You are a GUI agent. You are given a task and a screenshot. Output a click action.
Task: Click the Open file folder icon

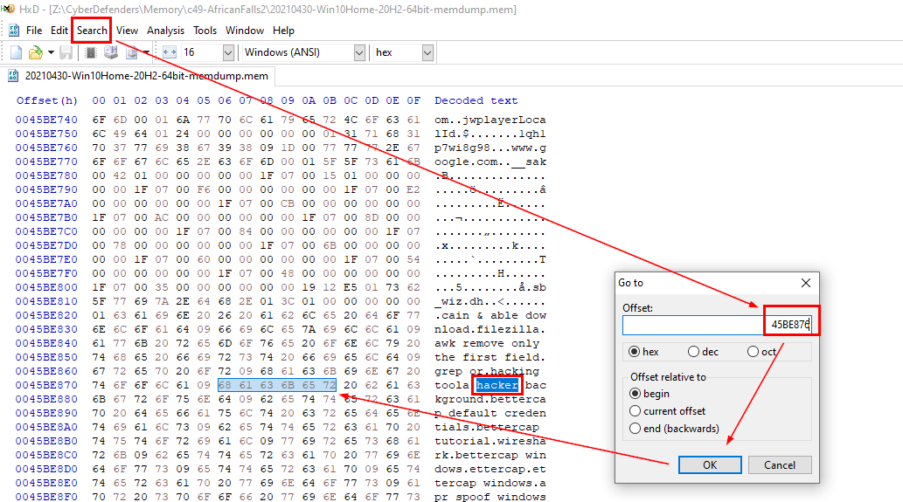pos(36,52)
